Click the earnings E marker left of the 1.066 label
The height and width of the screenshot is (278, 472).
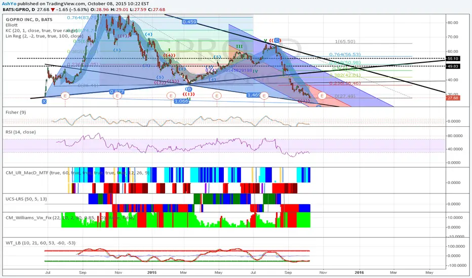[171, 96]
